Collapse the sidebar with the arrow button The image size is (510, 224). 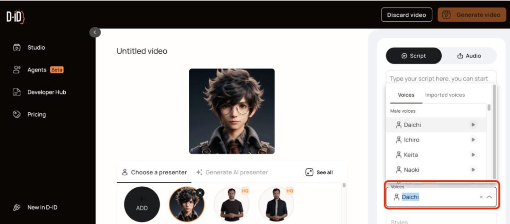(x=95, y=32)
